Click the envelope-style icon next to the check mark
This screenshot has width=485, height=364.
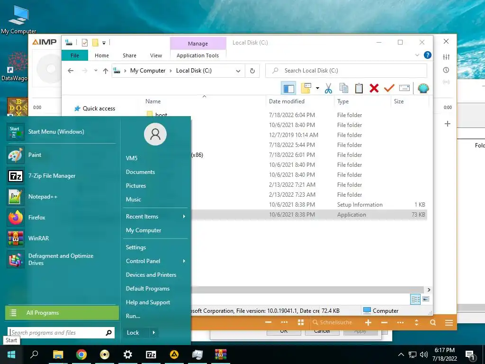coord(404,88)
